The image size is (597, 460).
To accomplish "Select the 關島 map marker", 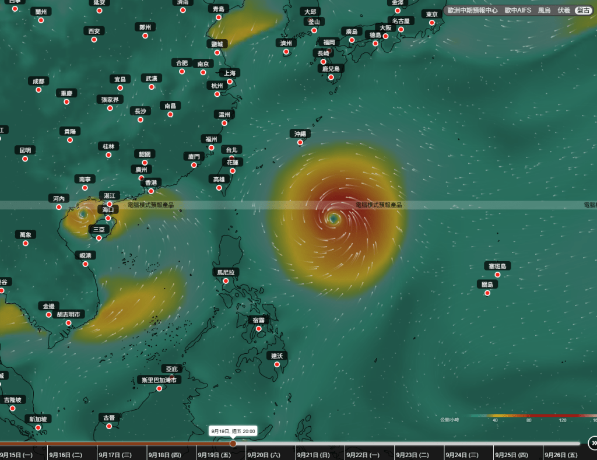I will point(487,293).
